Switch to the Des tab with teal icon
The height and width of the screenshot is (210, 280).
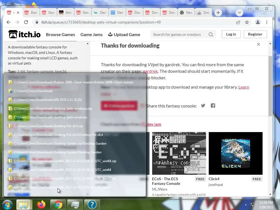point(100,13)
